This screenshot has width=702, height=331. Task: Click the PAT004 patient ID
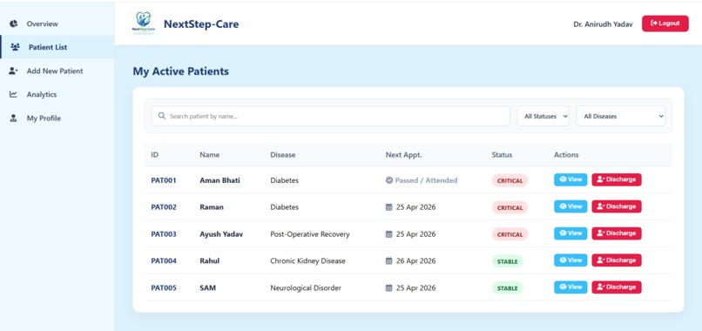coord(164,260)
